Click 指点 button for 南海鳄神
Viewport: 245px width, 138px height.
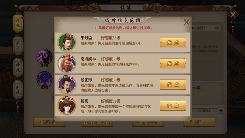point(173,63)
